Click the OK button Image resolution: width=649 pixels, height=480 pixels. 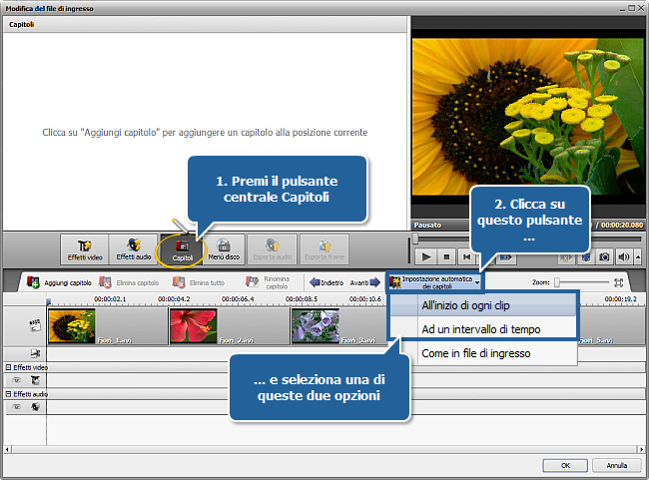tap(565, 465)
